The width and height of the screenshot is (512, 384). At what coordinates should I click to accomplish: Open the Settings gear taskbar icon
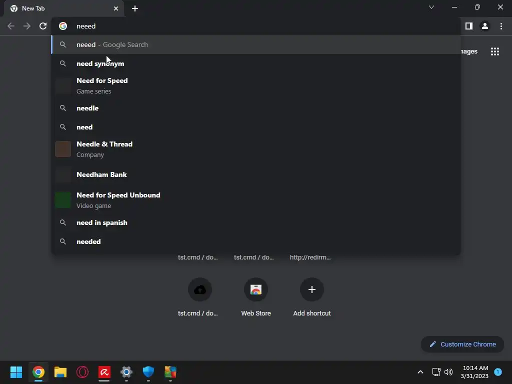126,372
